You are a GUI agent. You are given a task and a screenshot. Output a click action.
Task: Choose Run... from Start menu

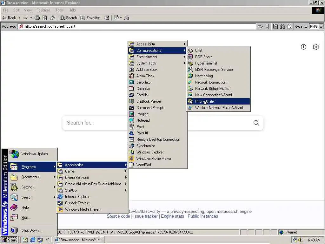coord(33,218)
